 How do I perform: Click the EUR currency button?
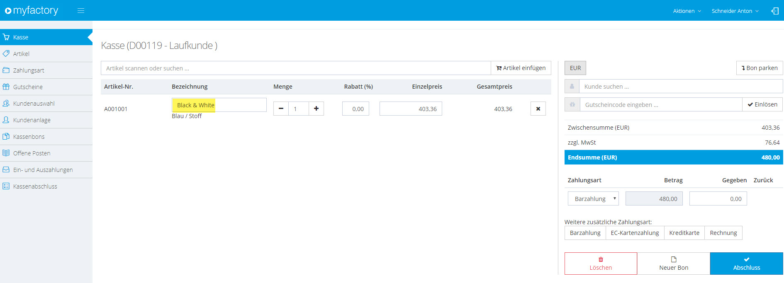coord(575,68)
